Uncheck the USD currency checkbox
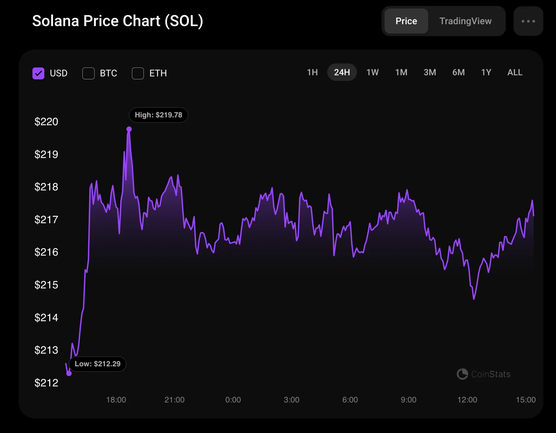The height and width of the screenshot is (433, 556). [38, 73]
